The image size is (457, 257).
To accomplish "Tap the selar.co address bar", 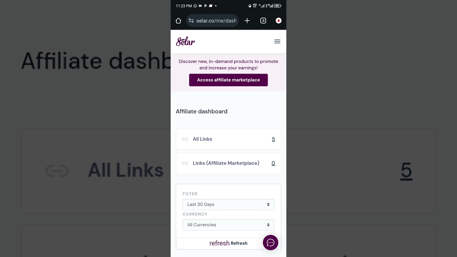I will coord(212,21).
